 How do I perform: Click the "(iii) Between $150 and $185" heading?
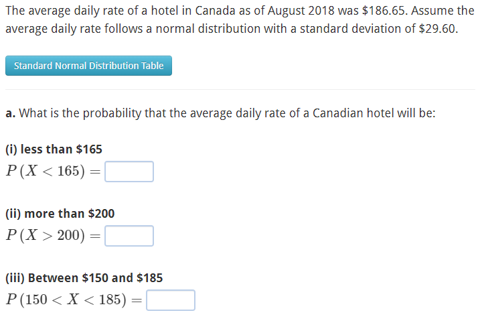click(x=84, y=278)
